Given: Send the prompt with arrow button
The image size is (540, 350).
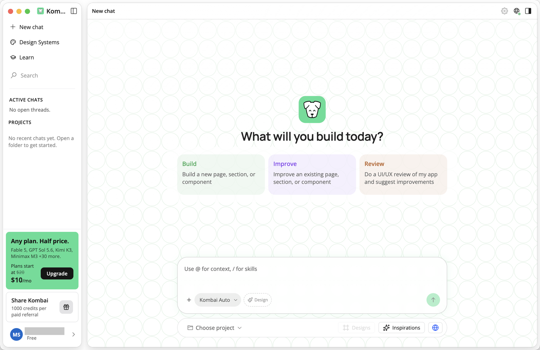Looking at the screenshot, I should pos(433,300).
